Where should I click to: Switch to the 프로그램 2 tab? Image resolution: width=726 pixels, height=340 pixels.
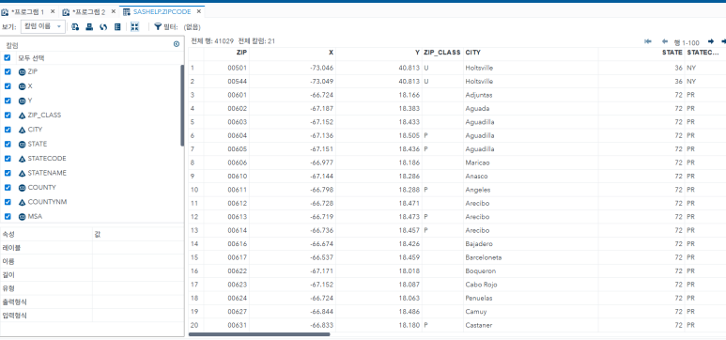click(89, 11)
